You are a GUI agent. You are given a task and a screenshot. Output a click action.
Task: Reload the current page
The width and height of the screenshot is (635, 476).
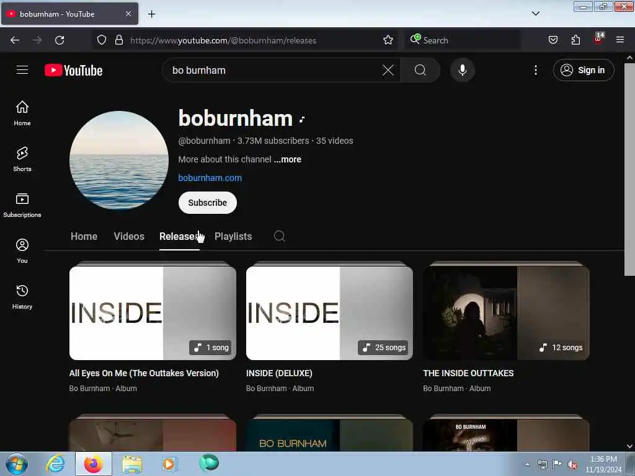point(60,40)
